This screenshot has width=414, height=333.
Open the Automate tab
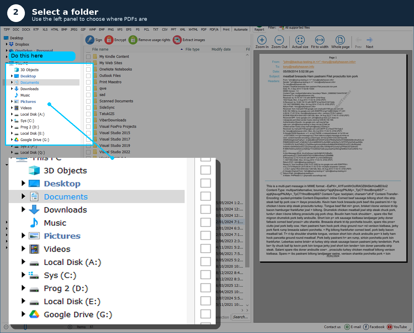coord(241,29)
